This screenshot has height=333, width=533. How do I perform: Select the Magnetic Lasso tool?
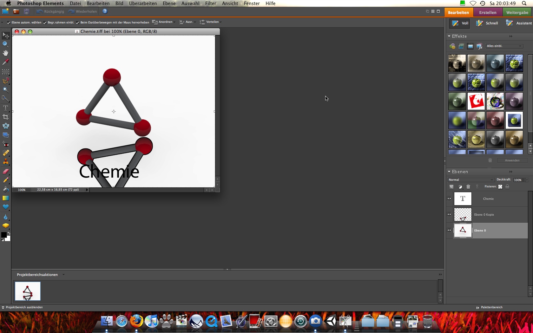click(5, 81)
